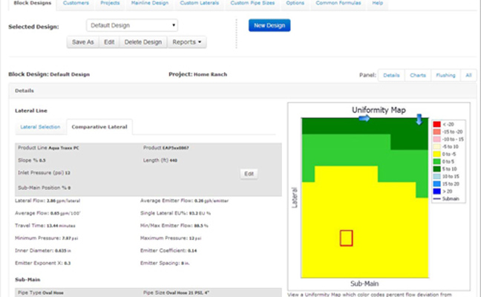Click the red rectangle marker on the map
481x297 pixels.
point(346,238)
